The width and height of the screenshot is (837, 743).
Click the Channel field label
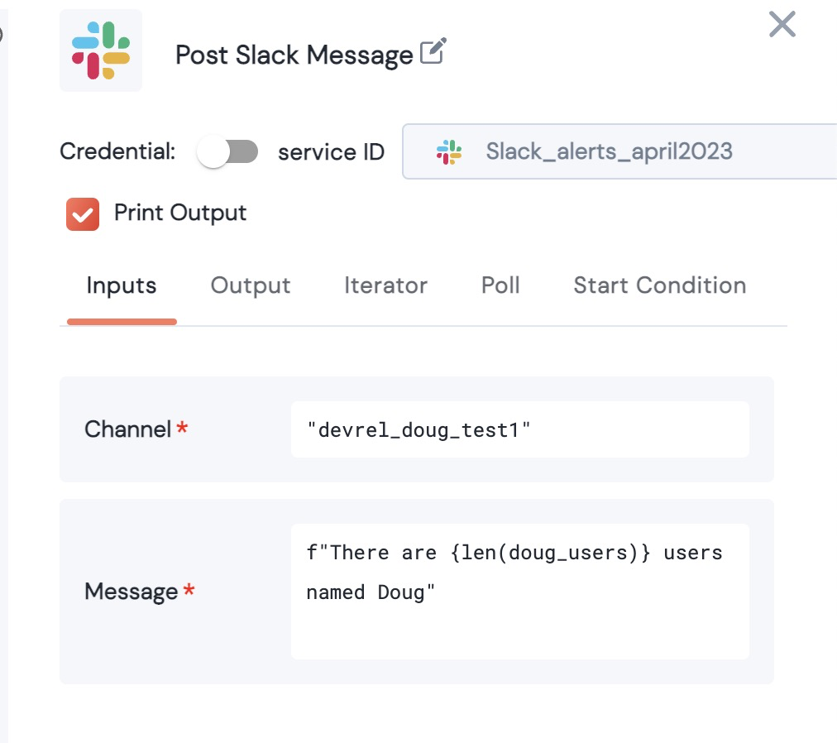tap(127, 429)
